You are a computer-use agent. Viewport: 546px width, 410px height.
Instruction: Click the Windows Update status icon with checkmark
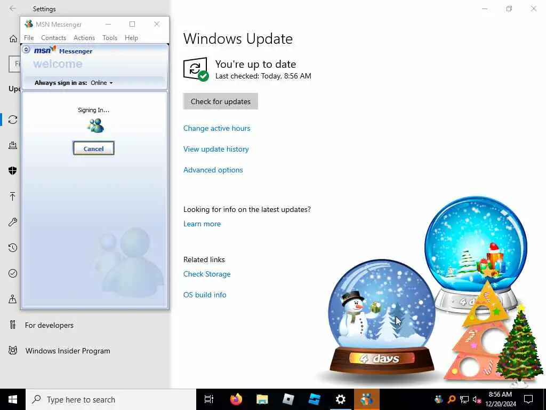[196, 69]
